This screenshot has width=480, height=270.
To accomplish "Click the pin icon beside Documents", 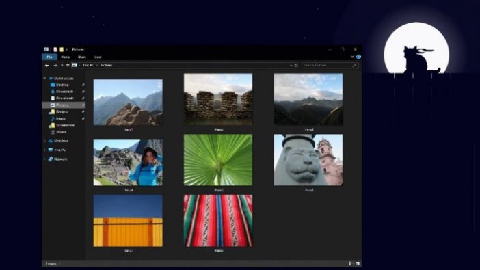I will pyautogui.click(x=83, y=98).
